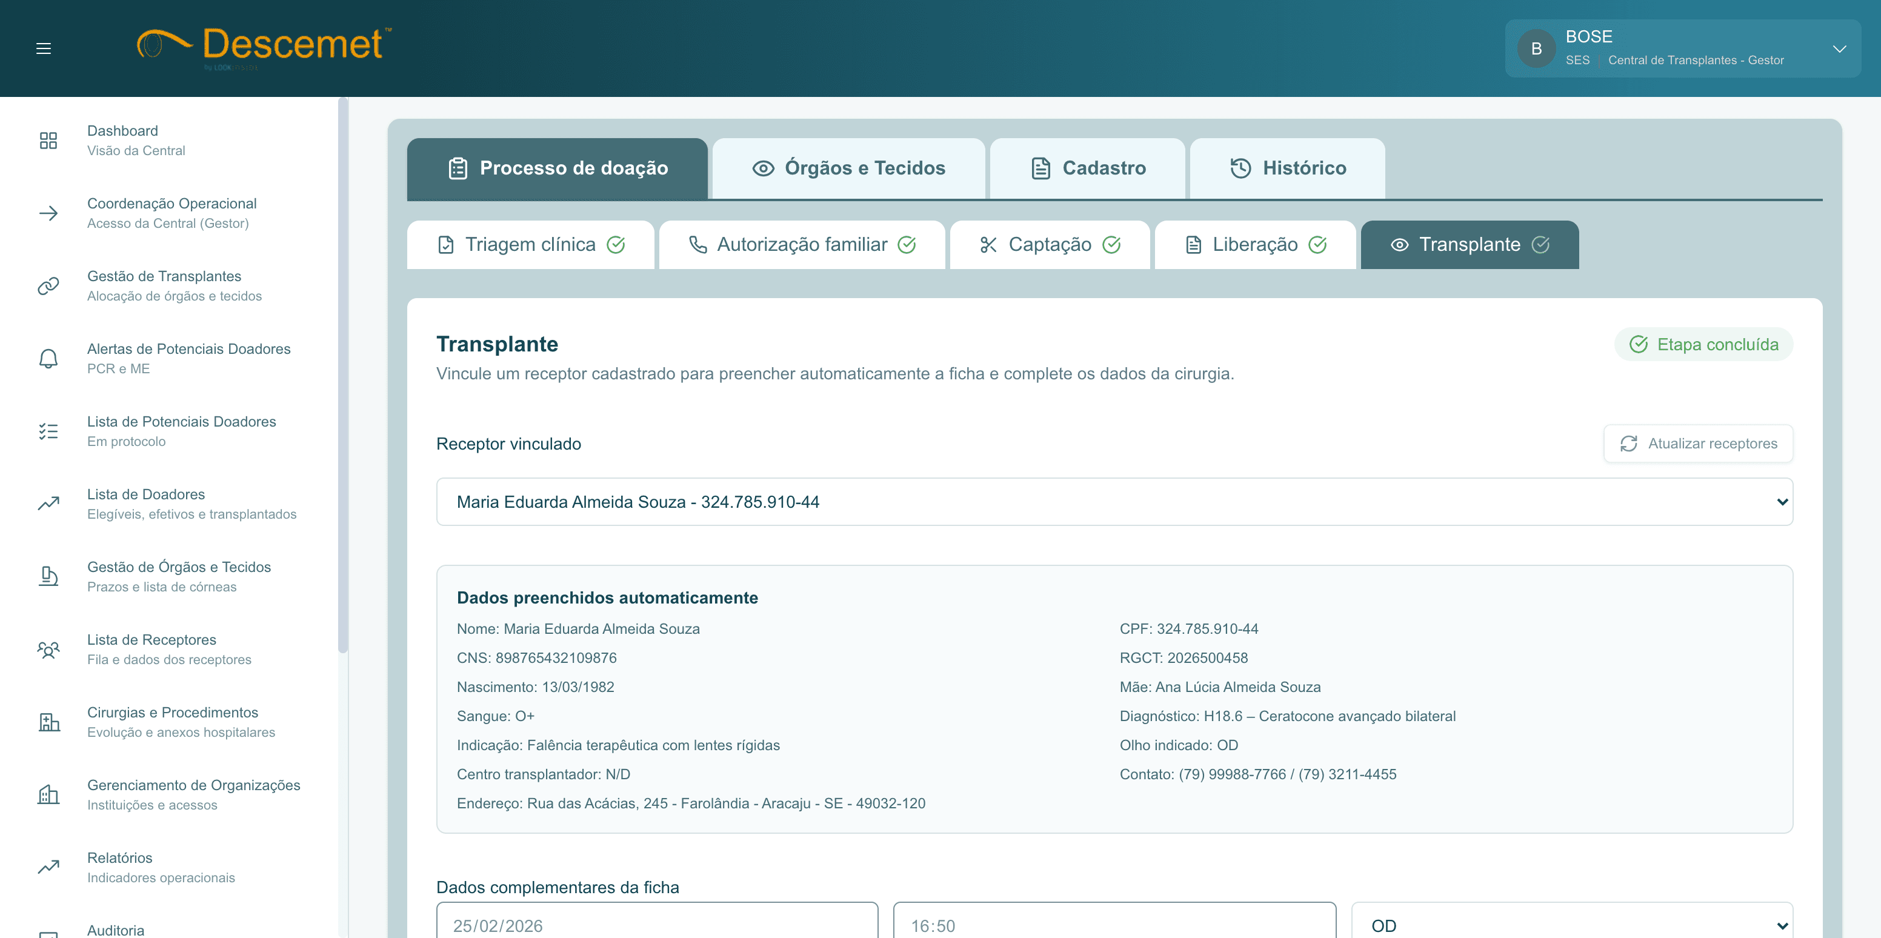
Task: Click the Etapa concluída badge
Action: pos(1703,344)
